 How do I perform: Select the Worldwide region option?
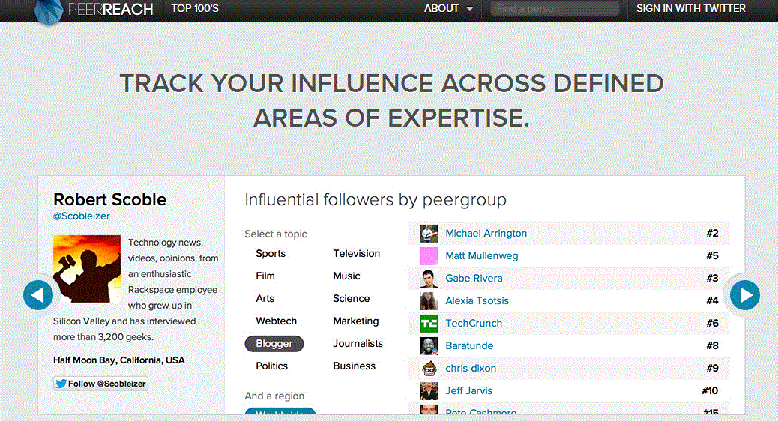(280, 411)
